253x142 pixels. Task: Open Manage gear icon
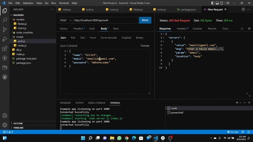5,125
